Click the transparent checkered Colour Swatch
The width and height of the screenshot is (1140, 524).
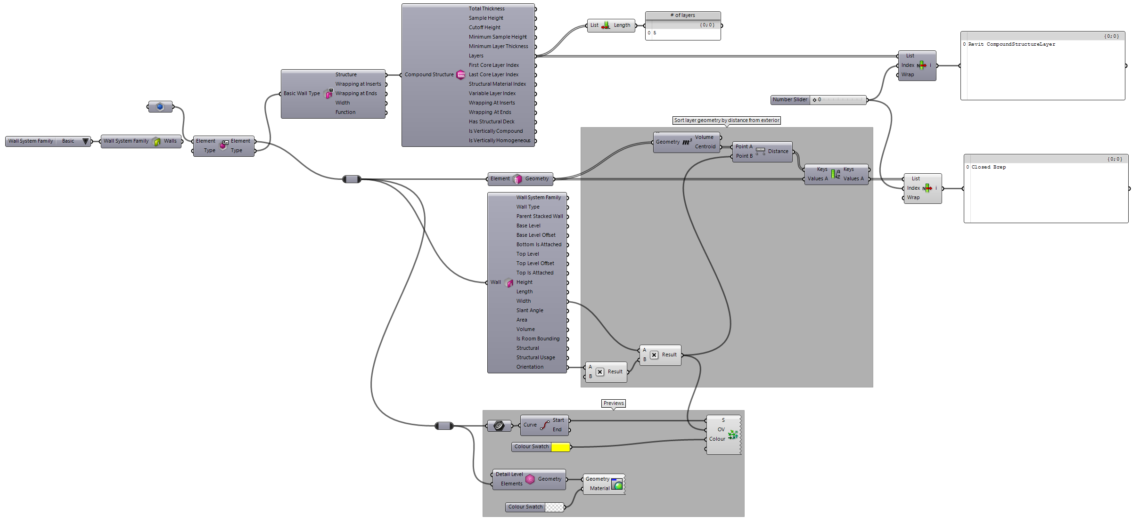coord(554,507)
